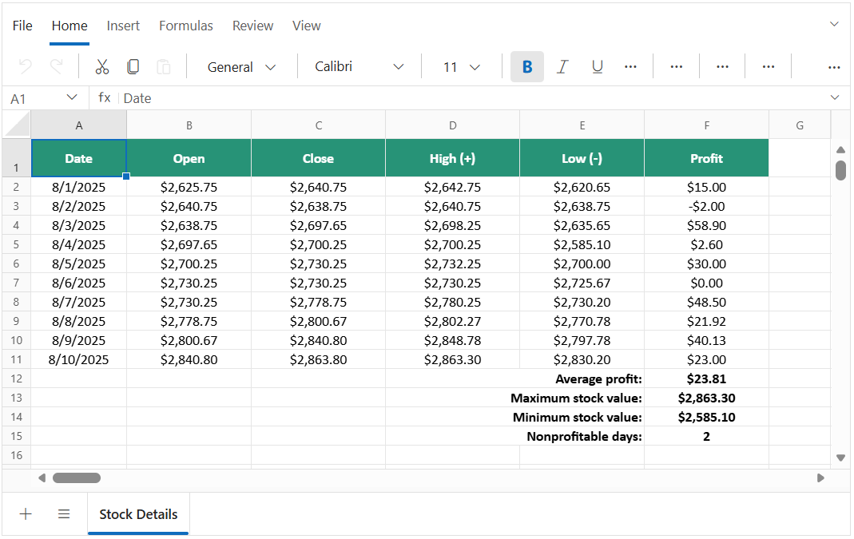Viewport: 854px width, 539px height.
Task: Select column G header
Action: 800,125
